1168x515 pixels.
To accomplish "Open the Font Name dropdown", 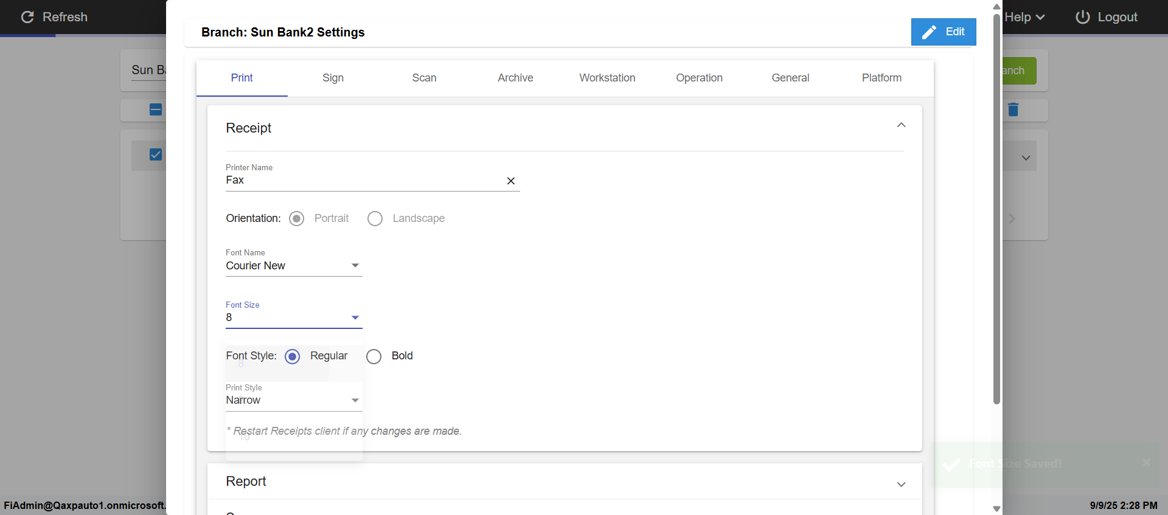I will pos(355,266).
